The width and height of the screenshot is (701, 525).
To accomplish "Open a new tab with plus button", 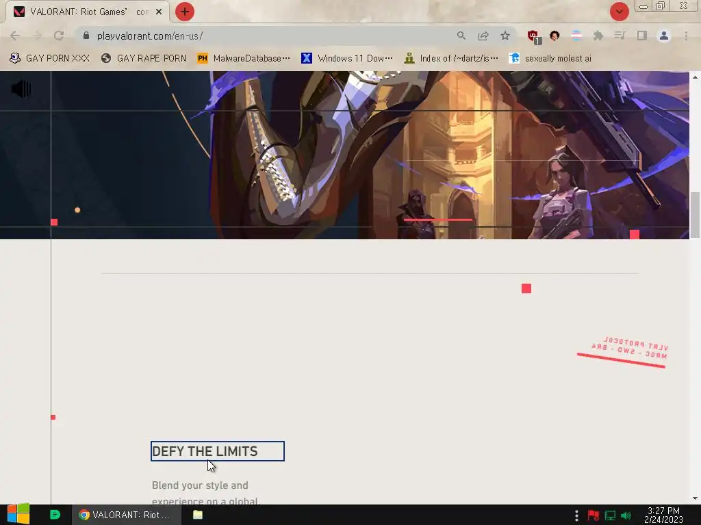I will coord(185,12).
